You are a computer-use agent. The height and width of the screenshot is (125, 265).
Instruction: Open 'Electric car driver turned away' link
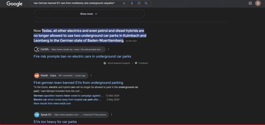(x=67, y=99)
